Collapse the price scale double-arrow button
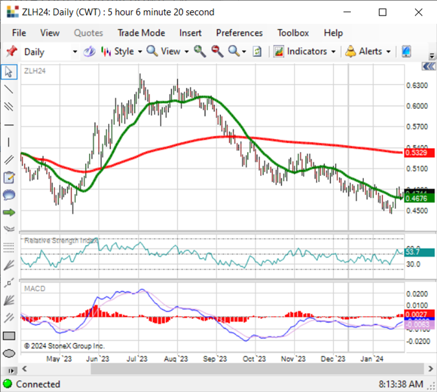Viewport: 437px width, 392px height. click(x=429, y=66)
